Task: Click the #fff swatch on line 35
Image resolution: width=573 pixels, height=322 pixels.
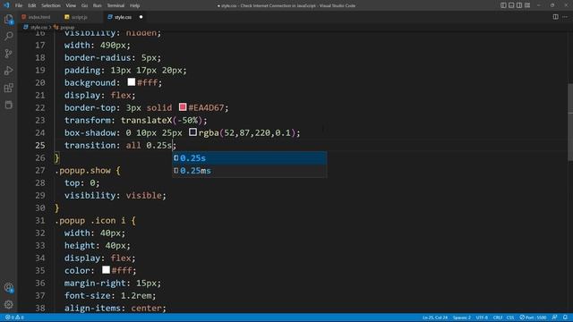Action: point(106,270)
